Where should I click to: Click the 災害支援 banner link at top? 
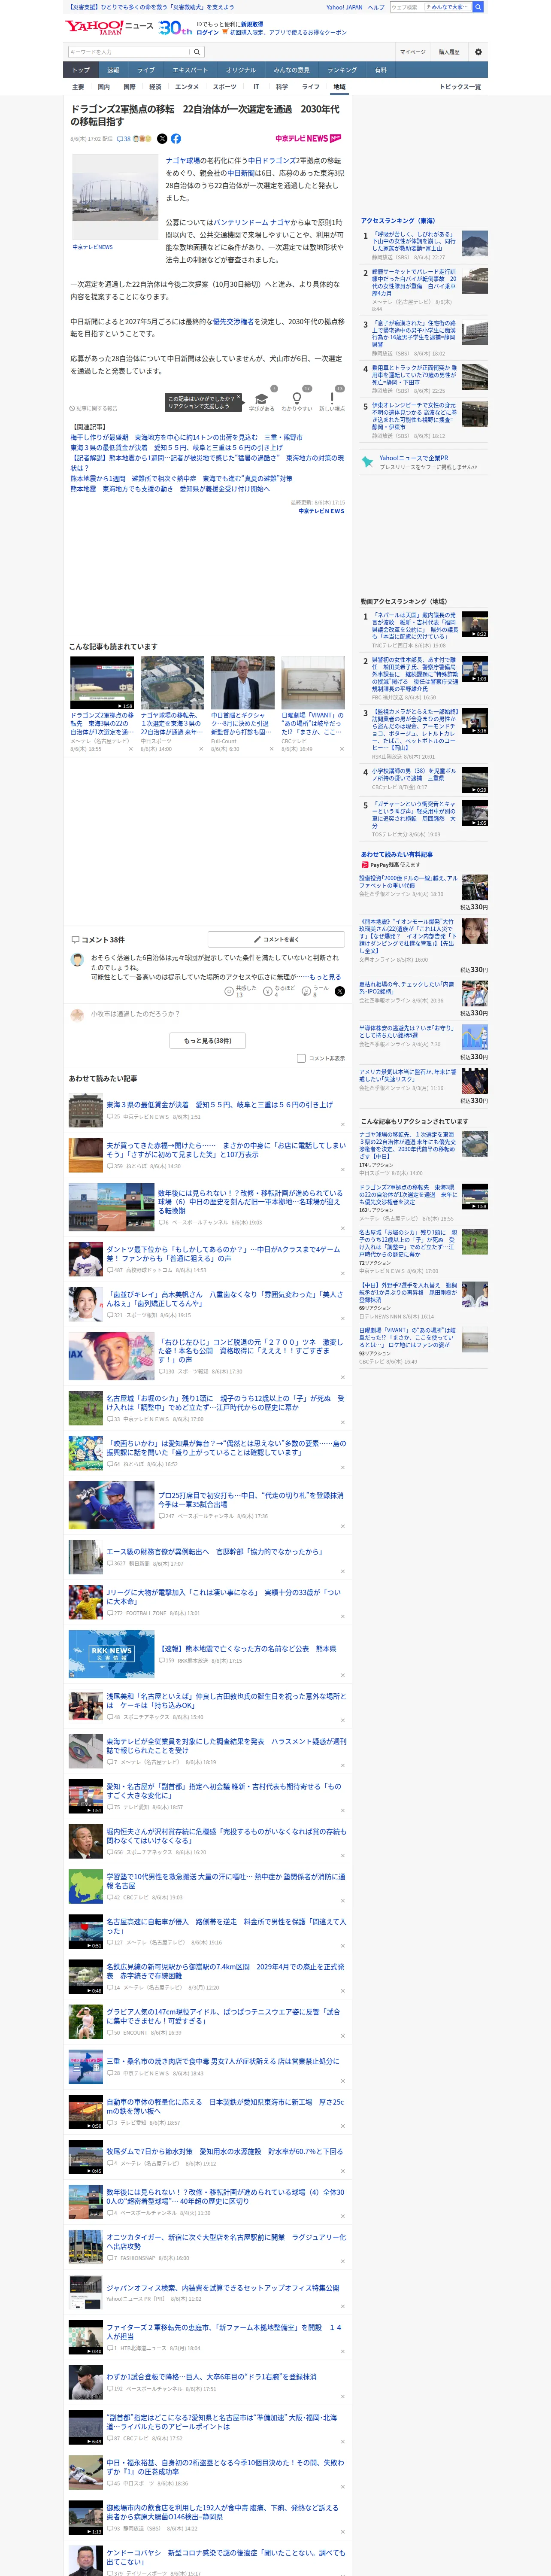click(150, 7)
